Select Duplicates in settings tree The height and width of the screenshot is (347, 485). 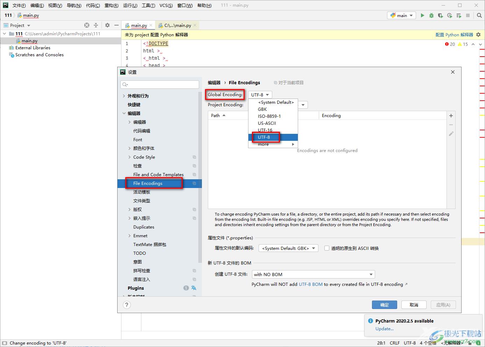click(143, 227)
